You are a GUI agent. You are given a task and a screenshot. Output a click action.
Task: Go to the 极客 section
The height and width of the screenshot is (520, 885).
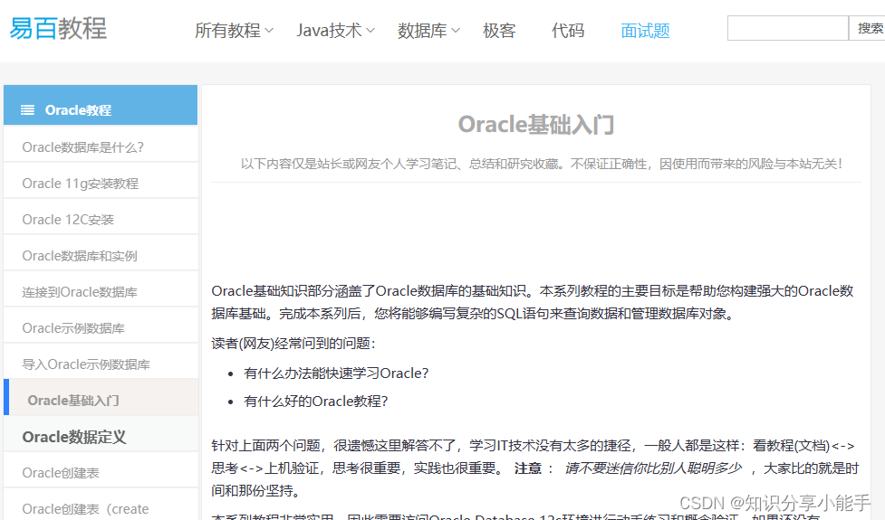click(499, 31)
